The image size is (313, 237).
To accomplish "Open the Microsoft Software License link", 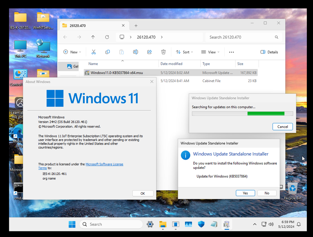I will pos(105,164).
